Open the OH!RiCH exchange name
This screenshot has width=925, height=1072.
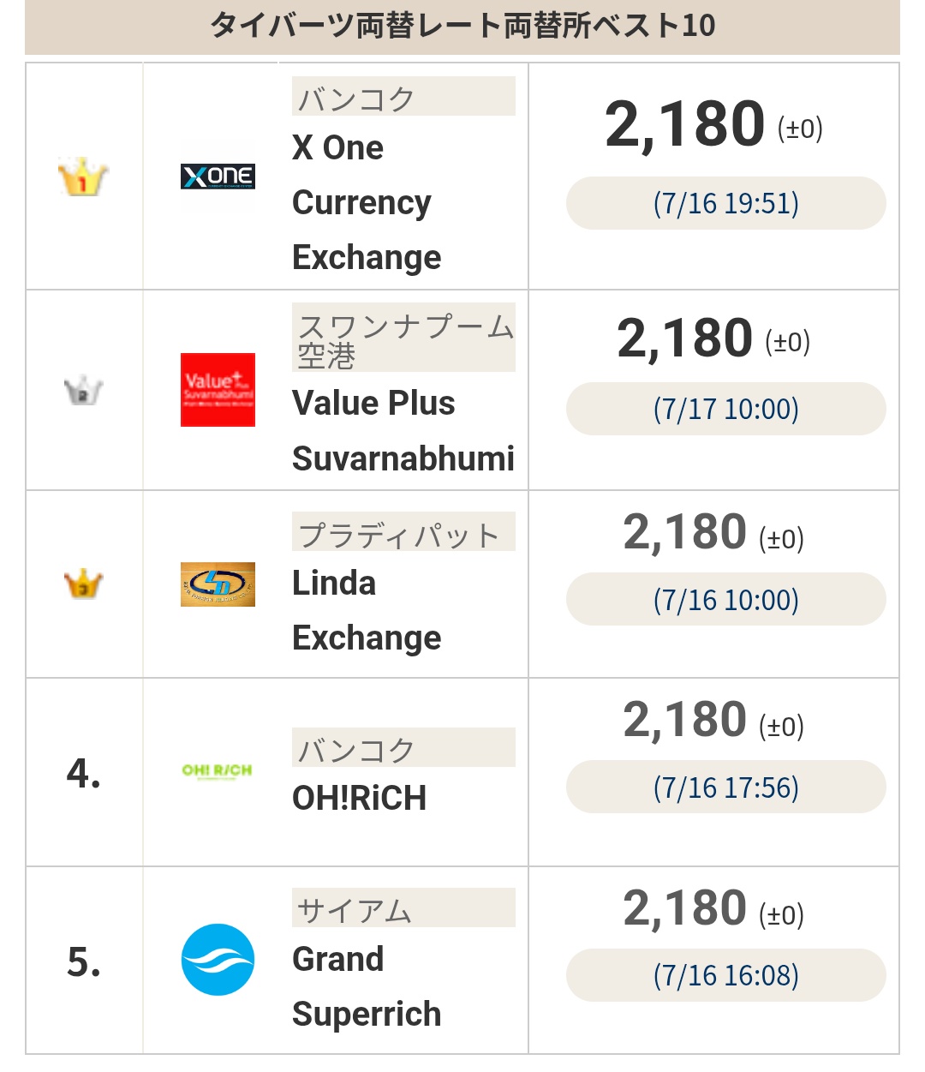pos(360,798)
